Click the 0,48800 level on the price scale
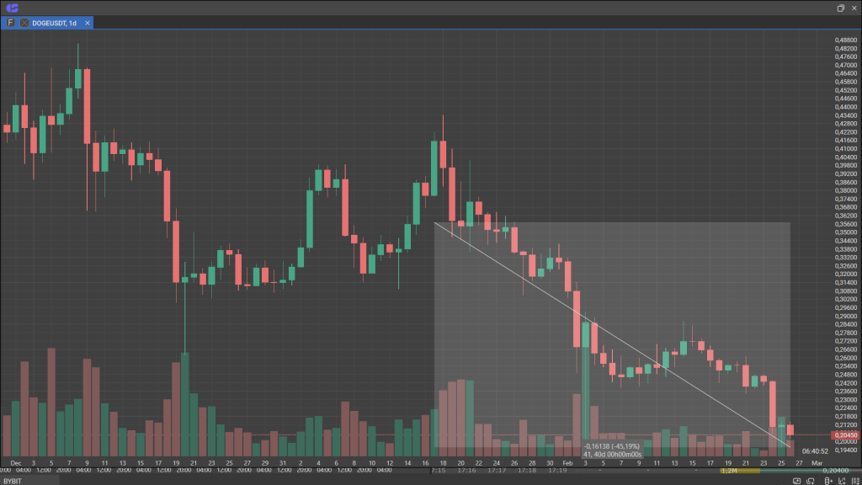Screen dimensions: 862x485 [845, 40]
